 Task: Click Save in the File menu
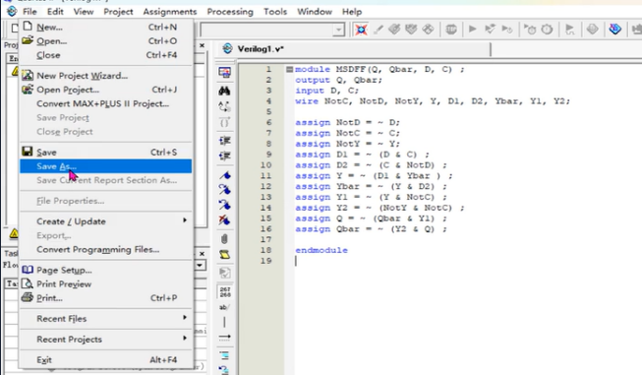106,152
